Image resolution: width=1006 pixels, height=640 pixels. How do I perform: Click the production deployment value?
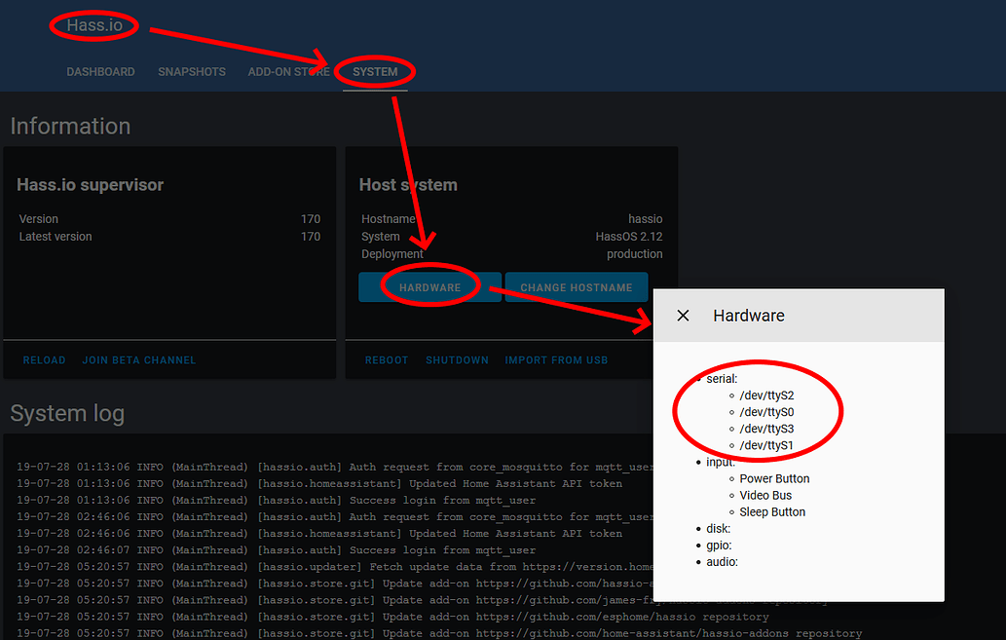click(635, 253)
